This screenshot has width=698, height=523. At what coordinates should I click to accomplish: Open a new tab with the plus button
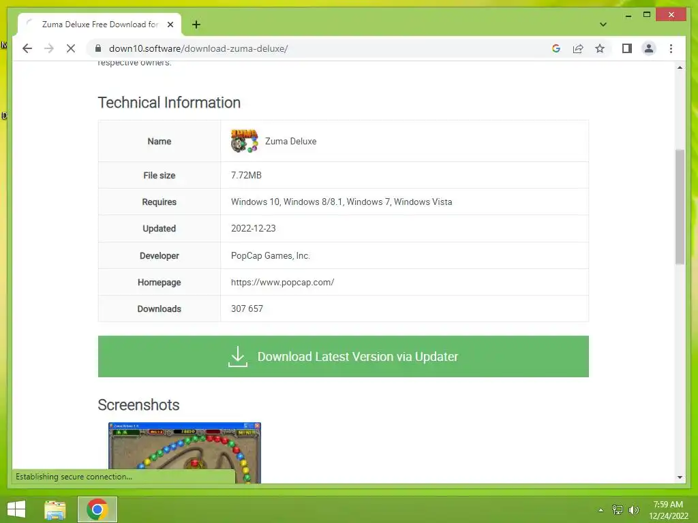click(196, 25)
